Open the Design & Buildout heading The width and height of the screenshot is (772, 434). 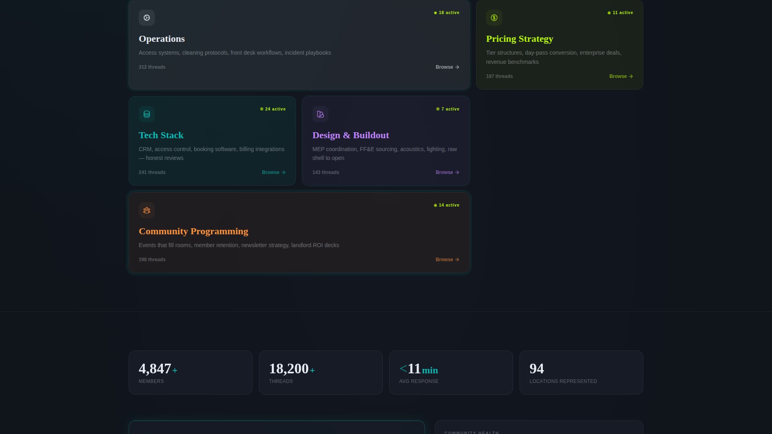click(x=351, y=135)
